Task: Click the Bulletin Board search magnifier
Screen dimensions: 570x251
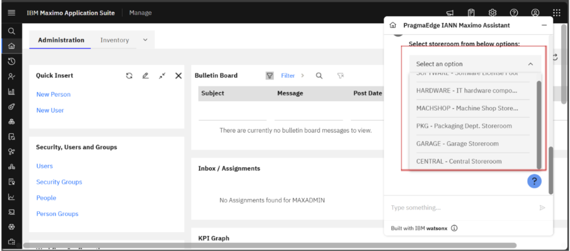Action: click(319, 76)
